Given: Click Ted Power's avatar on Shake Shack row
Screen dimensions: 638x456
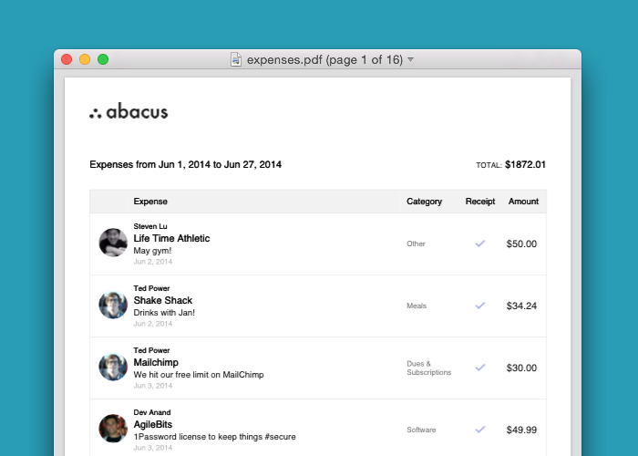Looking at the screenshot, I should point(113,305).
